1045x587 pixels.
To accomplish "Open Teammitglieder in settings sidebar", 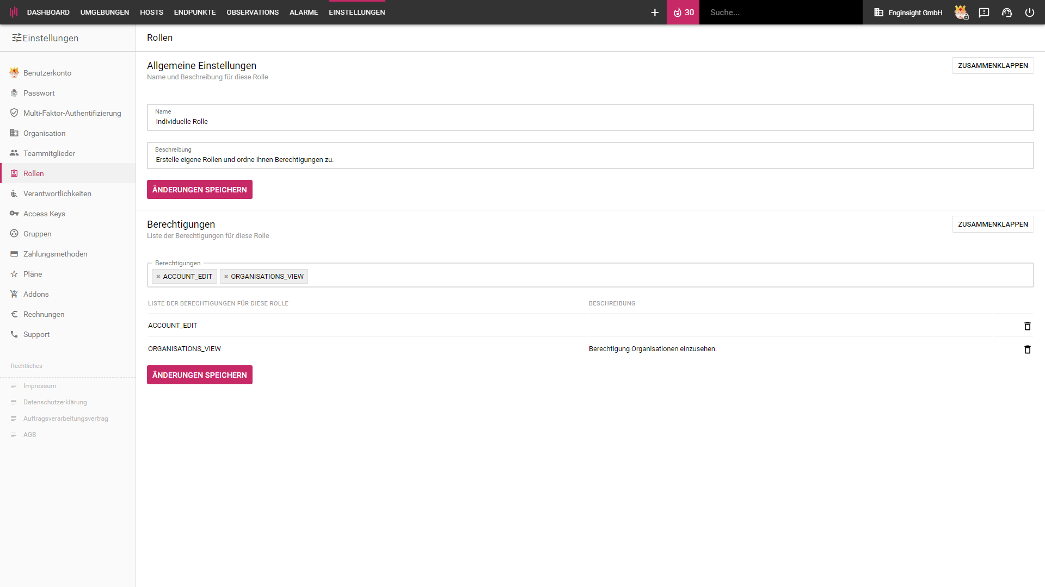I will tap(49, 153).
